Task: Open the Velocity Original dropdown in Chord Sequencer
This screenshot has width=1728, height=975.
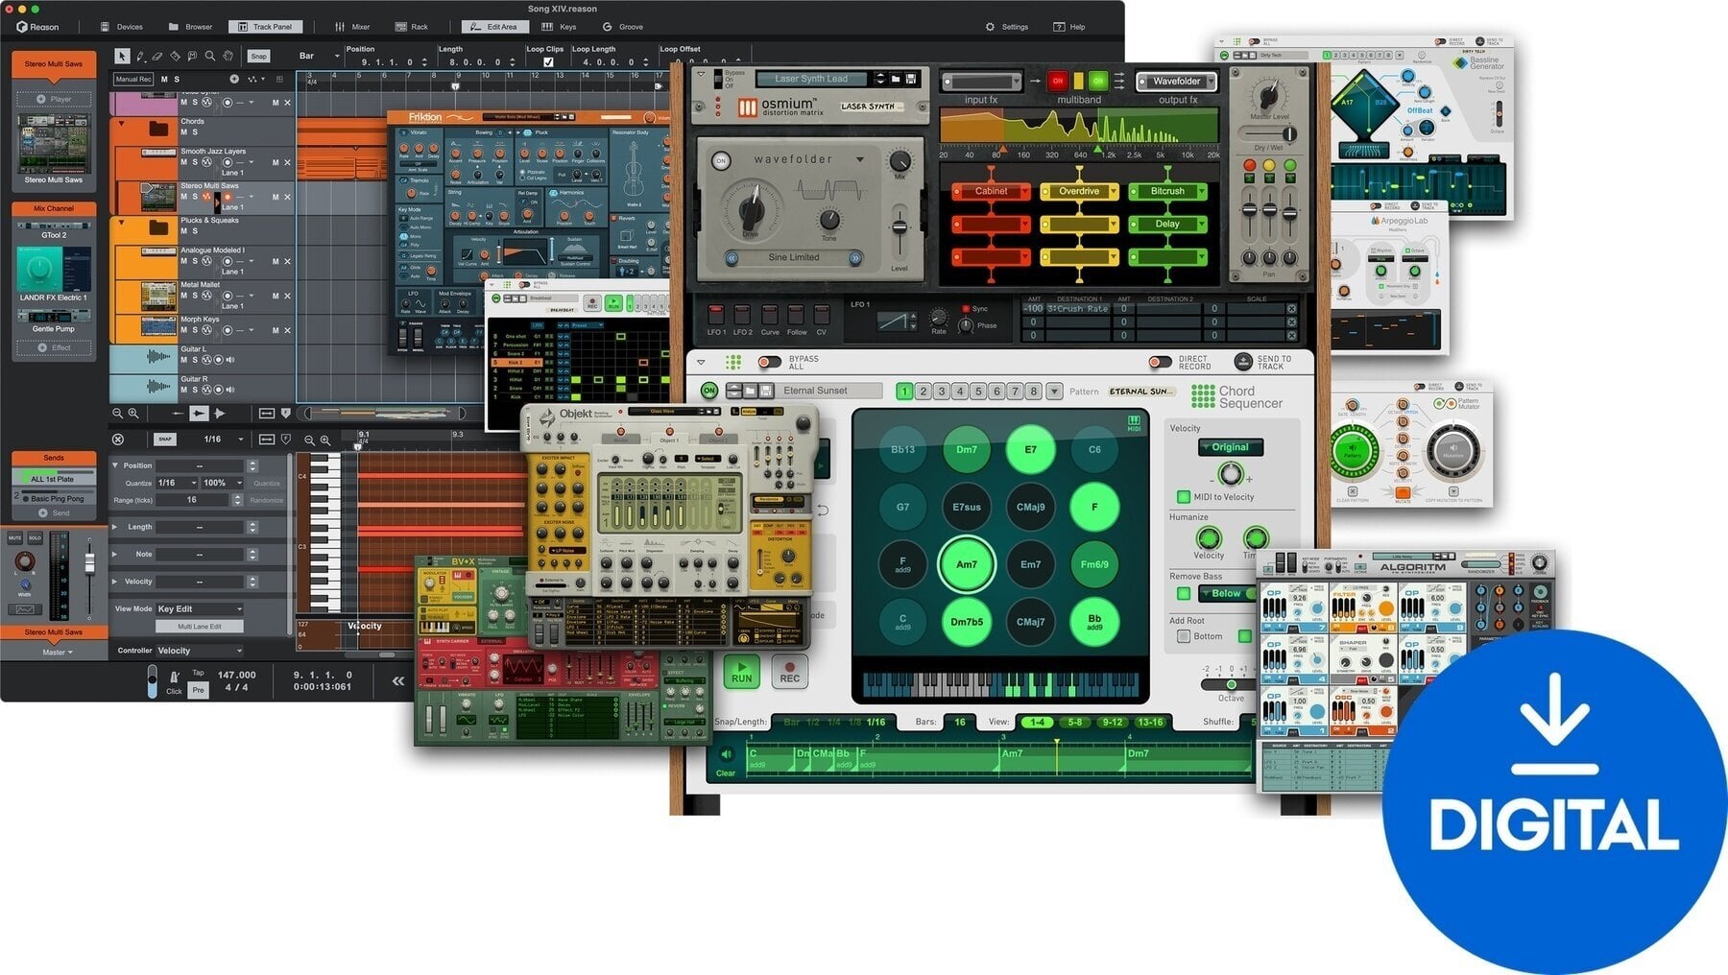Action: tap(1230, 447)
